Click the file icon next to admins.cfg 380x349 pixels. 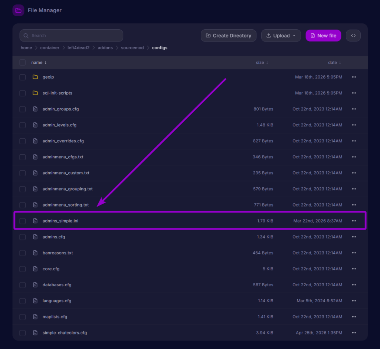(x=35, y=237)
